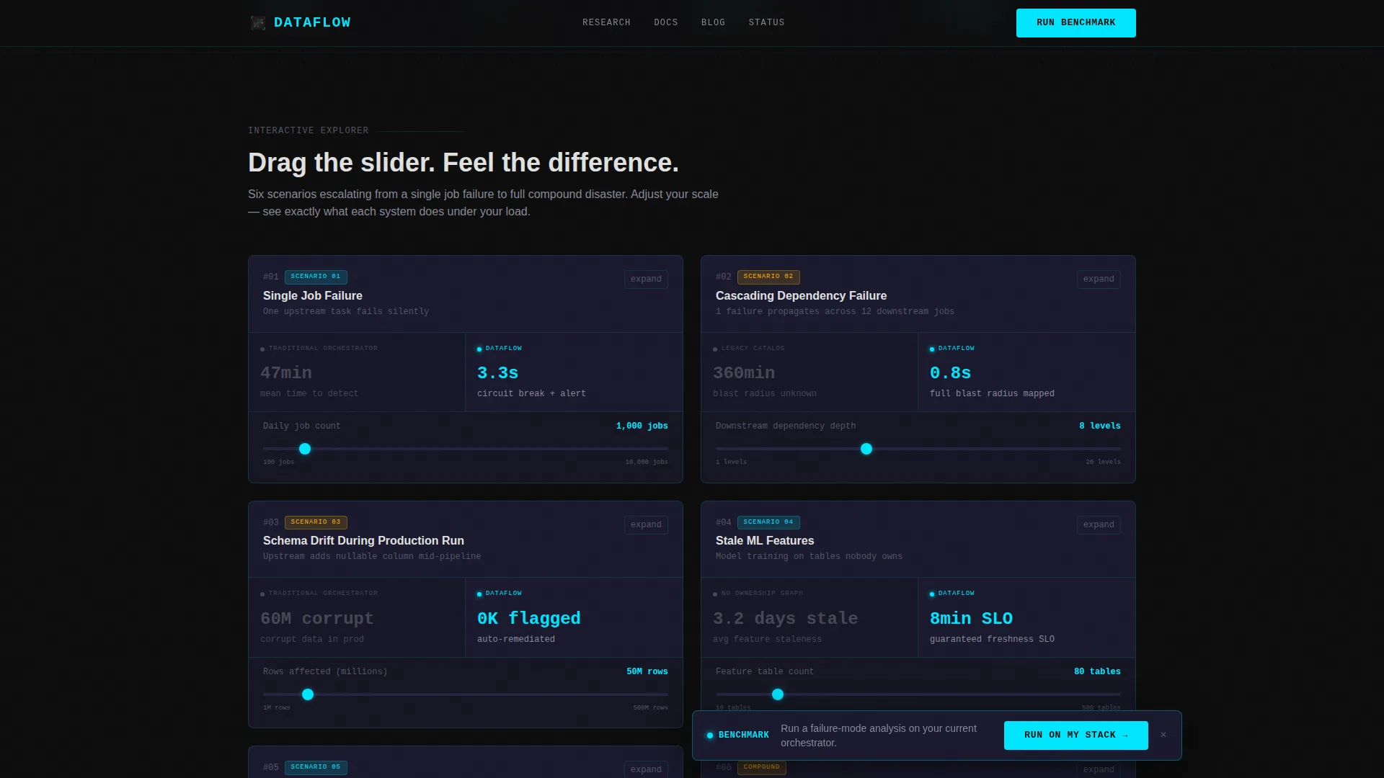Click the 'Drag the slider' heading

463,163
